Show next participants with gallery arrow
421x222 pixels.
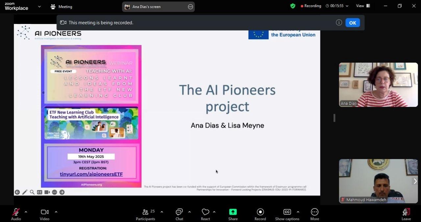(x=415, y=181)
